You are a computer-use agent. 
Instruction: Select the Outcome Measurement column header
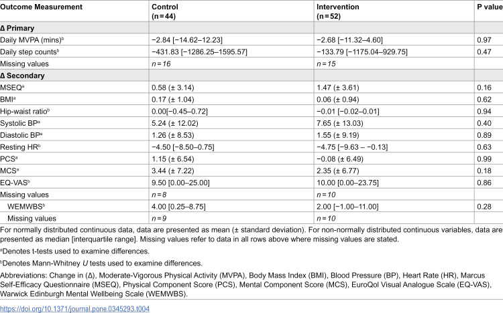tap(41, 7)
